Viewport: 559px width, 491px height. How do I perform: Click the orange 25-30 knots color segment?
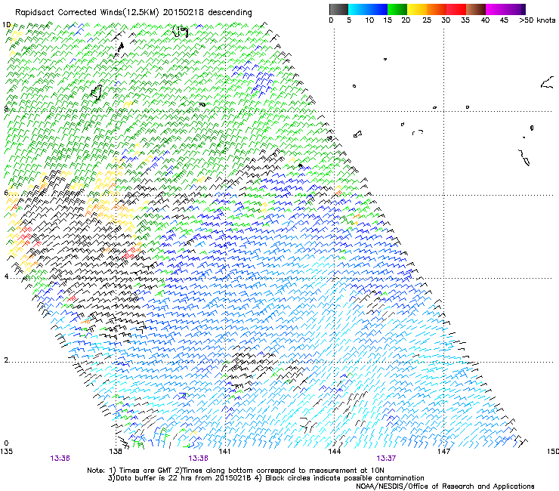coord(437,9)
